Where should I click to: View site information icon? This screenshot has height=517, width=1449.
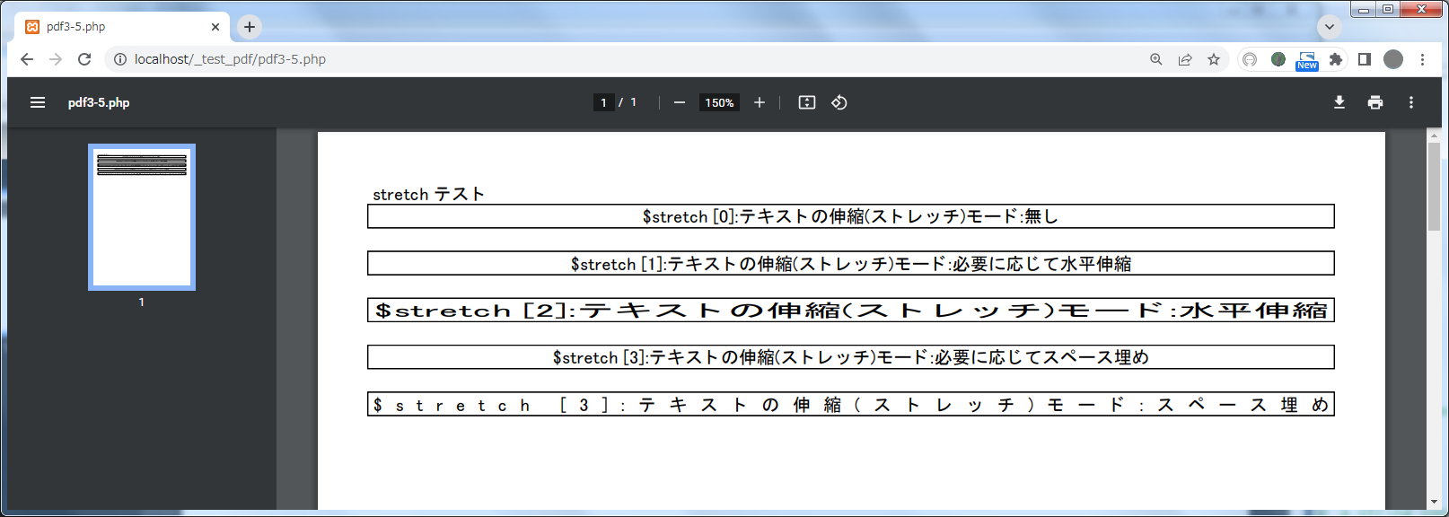point(119,59)
